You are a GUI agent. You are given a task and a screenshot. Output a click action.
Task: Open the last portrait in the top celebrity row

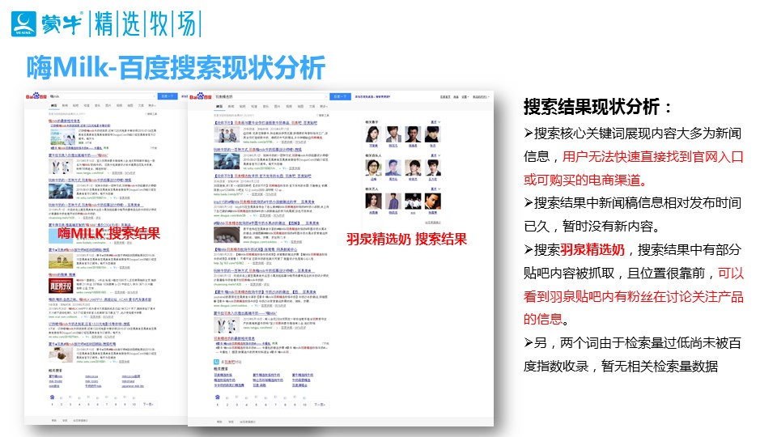[433, 134]
